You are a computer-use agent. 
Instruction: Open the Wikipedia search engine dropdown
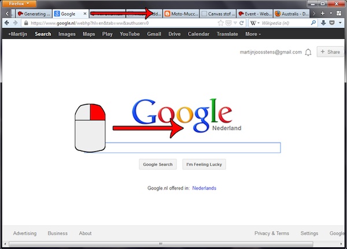pyautogui.click(x=255, y=23)
